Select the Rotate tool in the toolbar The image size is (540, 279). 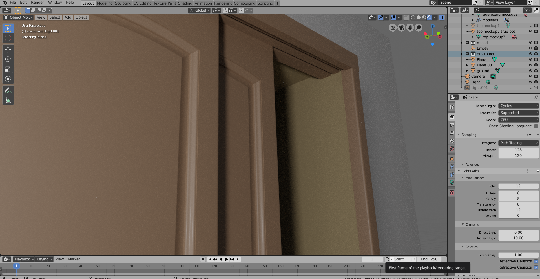click(8, 59)
